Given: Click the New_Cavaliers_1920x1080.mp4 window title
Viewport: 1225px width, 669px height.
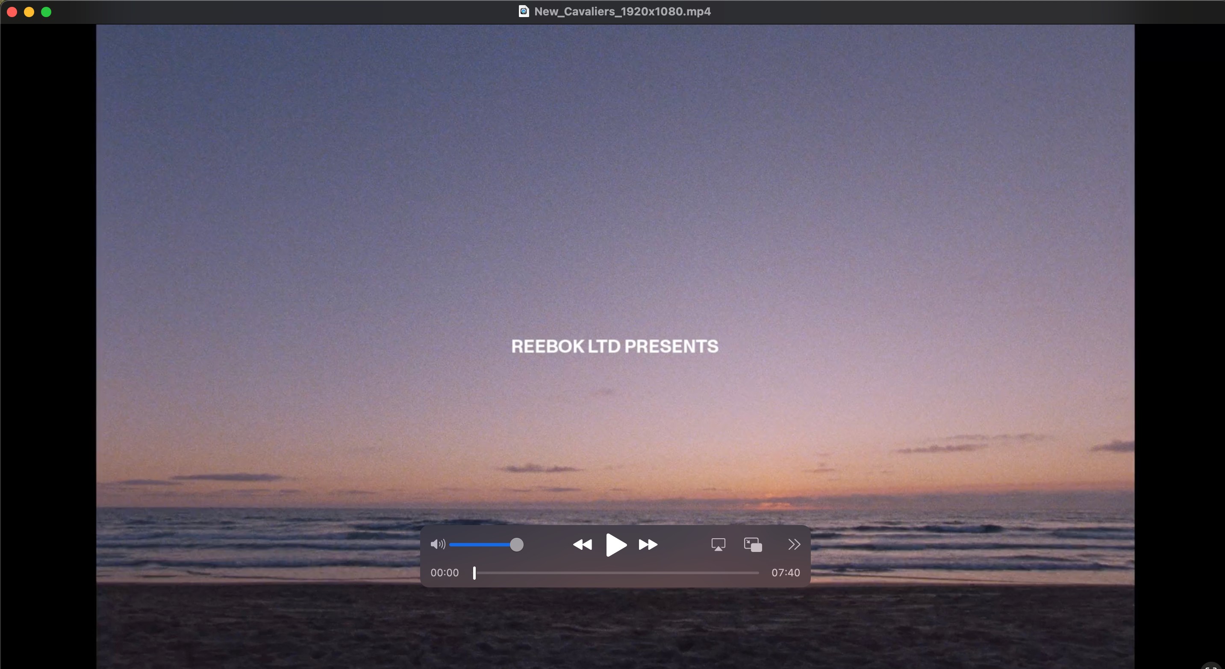Looking at the screenshot, I should pyautogui.click(x=622, y=12).
